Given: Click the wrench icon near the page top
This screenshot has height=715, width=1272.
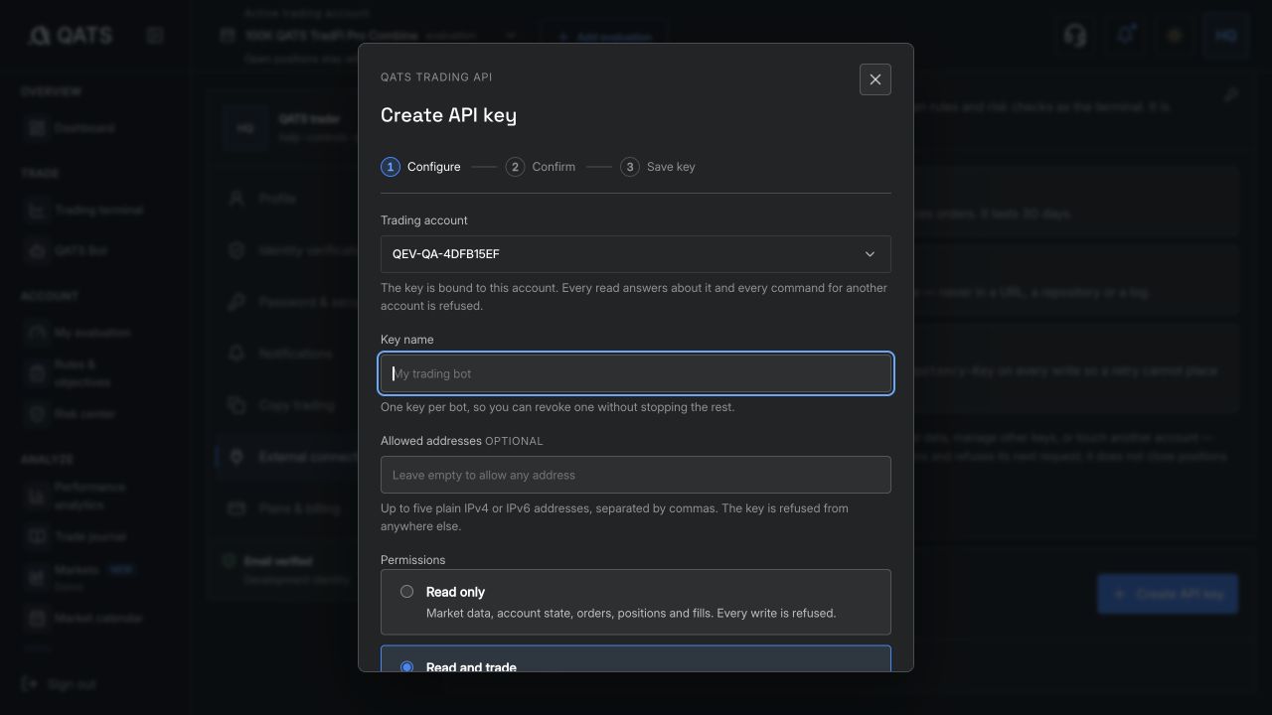Looking at the screenshot, I should [x=1231, y=94].
